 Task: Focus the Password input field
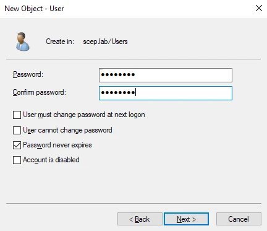tap(166, 75)
